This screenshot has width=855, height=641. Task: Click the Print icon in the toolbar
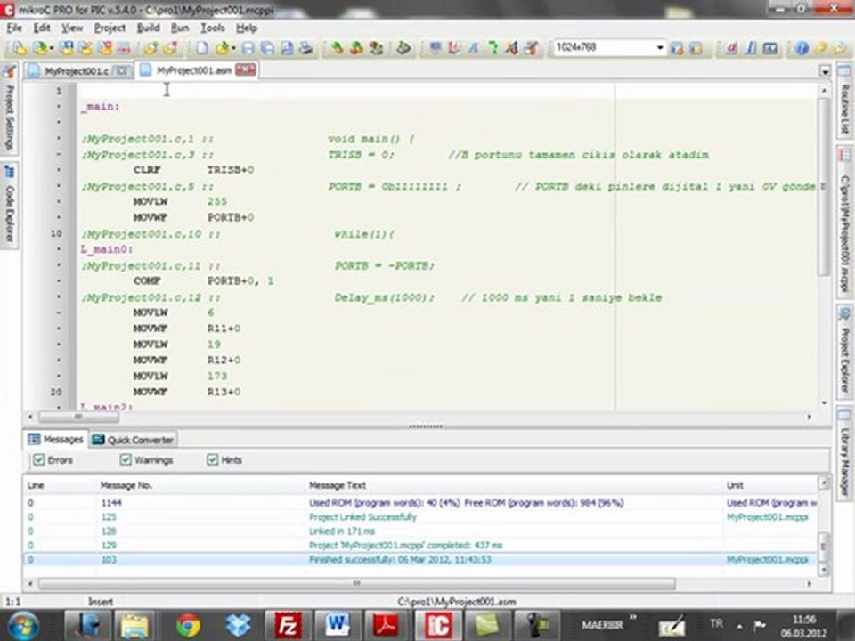tap(305, 48)
